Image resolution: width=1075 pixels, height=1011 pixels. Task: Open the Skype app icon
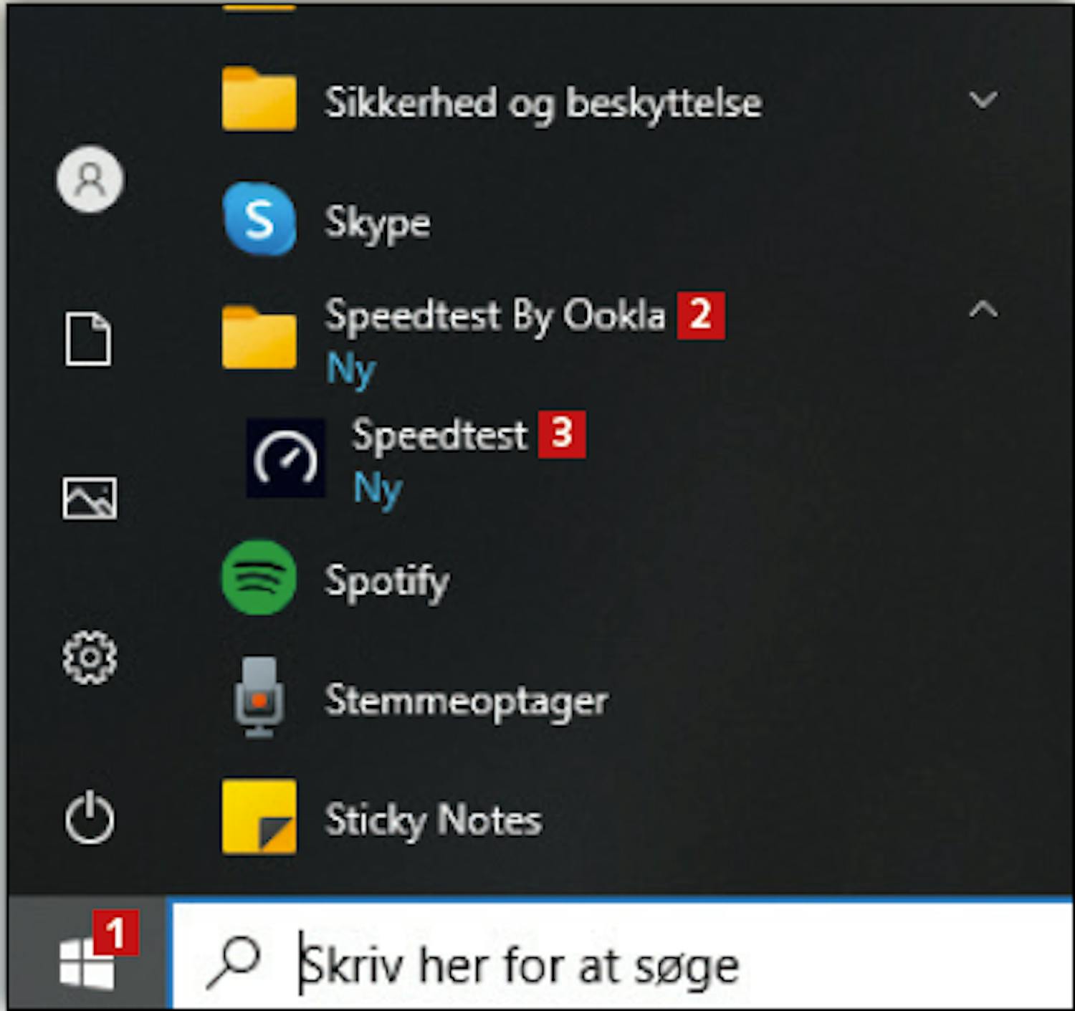259,219
